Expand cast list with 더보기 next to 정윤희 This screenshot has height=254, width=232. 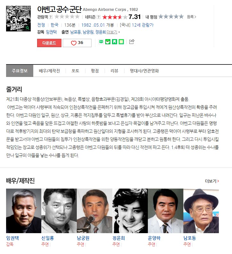(x=113, y=32)
